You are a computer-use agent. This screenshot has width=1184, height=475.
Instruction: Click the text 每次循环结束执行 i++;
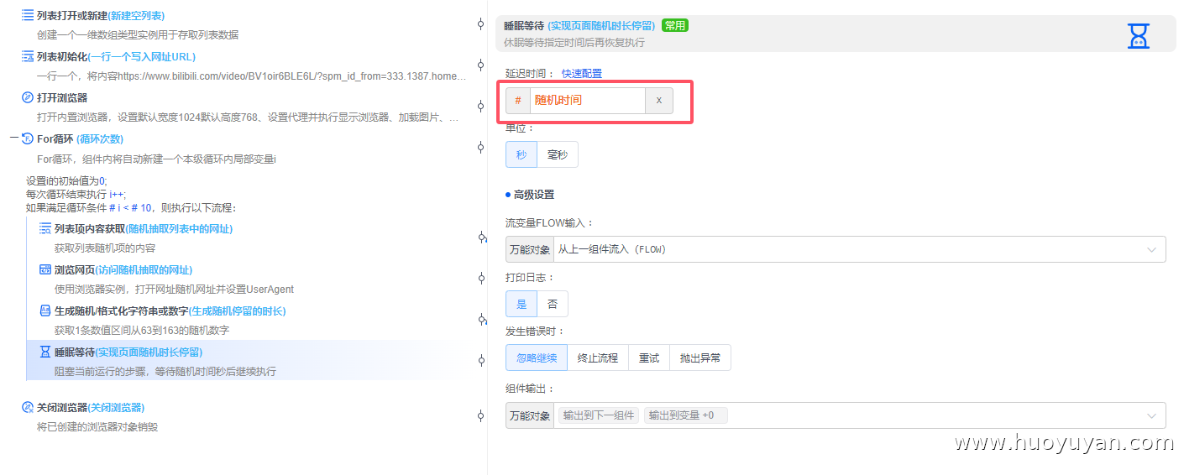tap(76, 194)
